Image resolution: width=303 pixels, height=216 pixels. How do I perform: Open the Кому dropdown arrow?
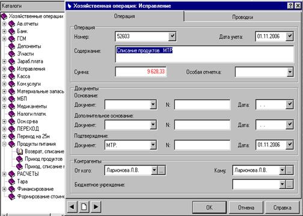point(282,170)
